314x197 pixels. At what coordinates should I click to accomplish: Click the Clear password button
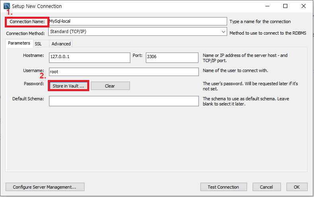pyautogui.click(x=110, y=86)
